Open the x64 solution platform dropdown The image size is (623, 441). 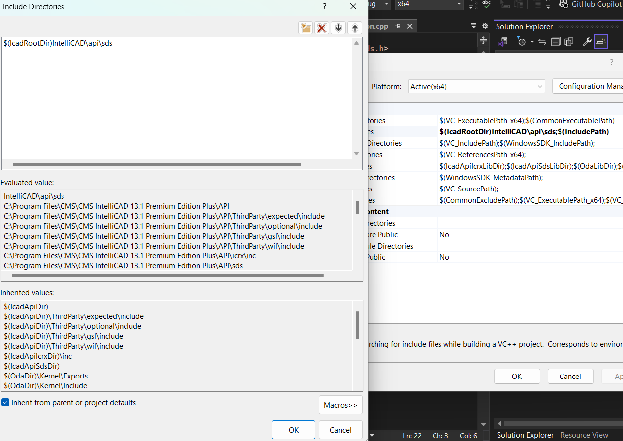429,4
